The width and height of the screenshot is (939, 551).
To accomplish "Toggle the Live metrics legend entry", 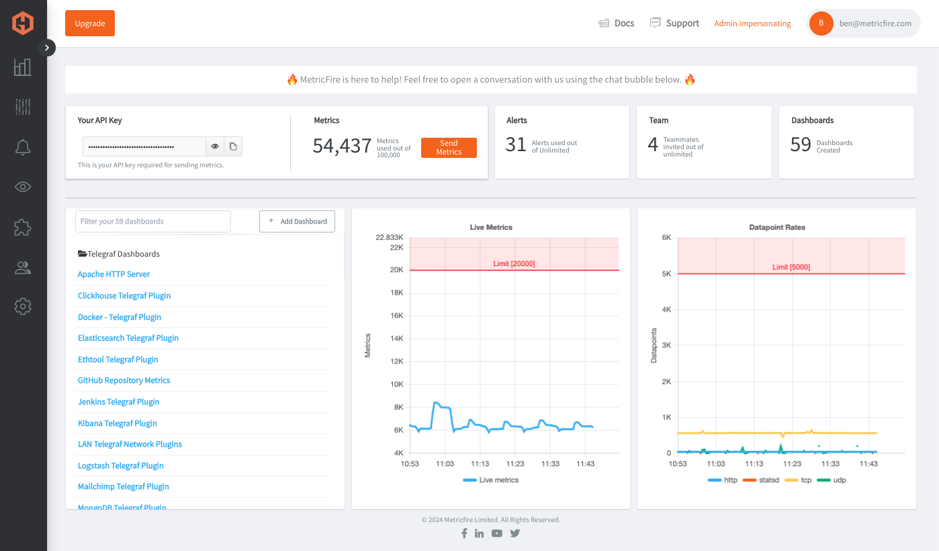I will click(490, 480).
